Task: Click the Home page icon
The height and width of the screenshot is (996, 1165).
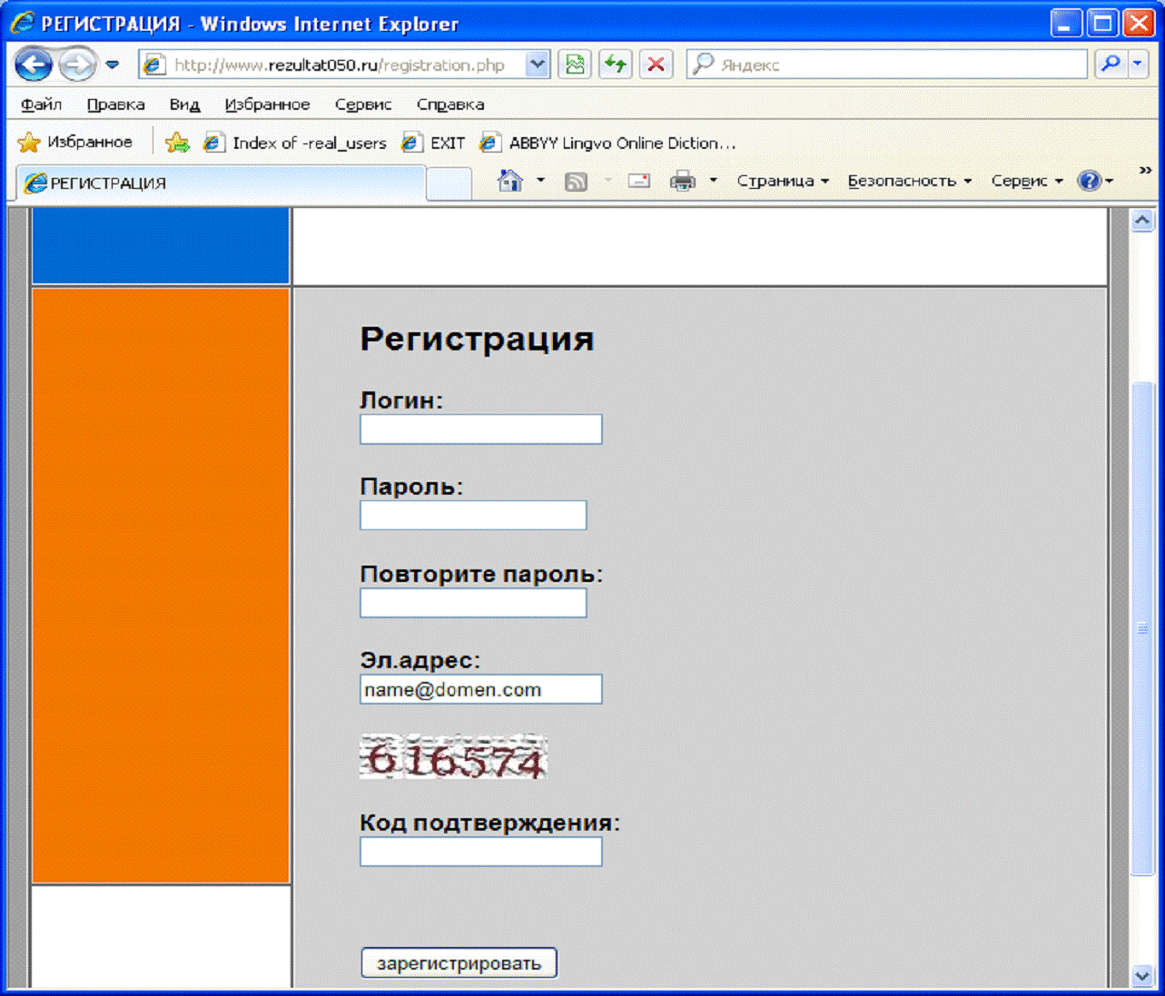Action: (510, 181)
